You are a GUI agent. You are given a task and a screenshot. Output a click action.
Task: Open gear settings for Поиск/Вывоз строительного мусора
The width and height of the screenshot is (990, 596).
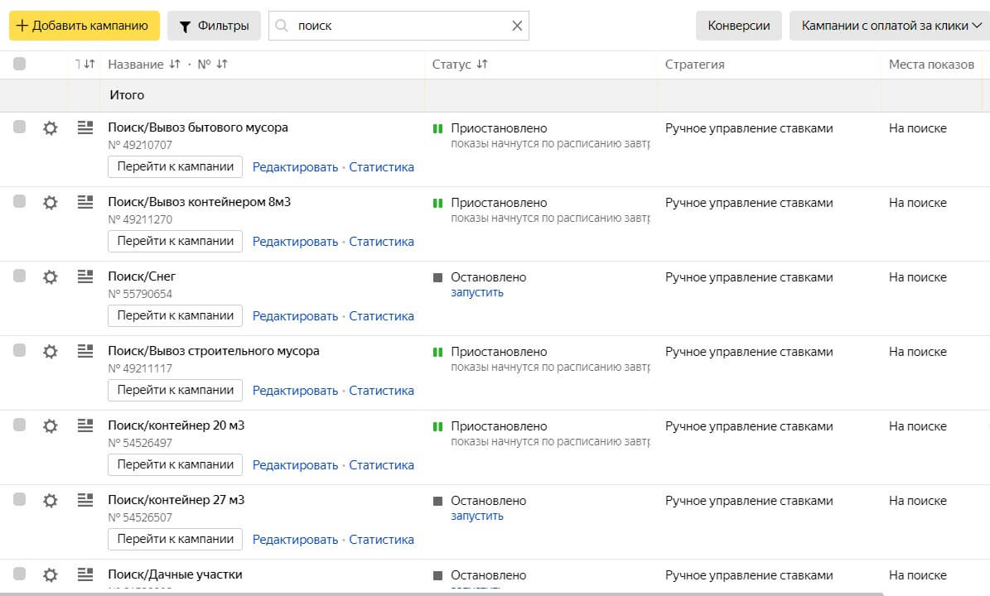point(50,351)
